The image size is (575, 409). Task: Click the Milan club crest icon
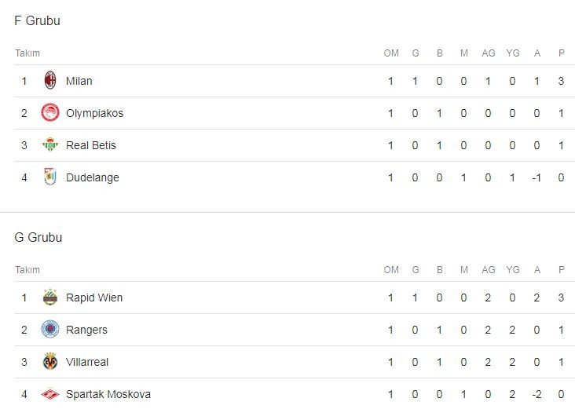click(50, 81)
